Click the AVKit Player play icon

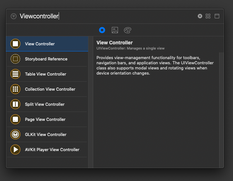(15, 149)
